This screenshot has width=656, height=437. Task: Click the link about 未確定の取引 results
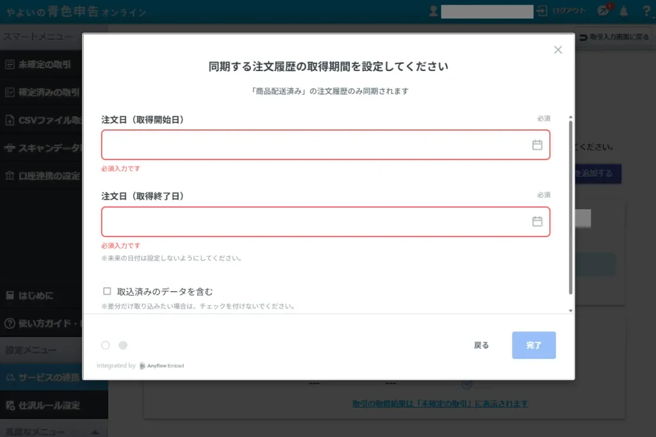(x=439, y=404)
